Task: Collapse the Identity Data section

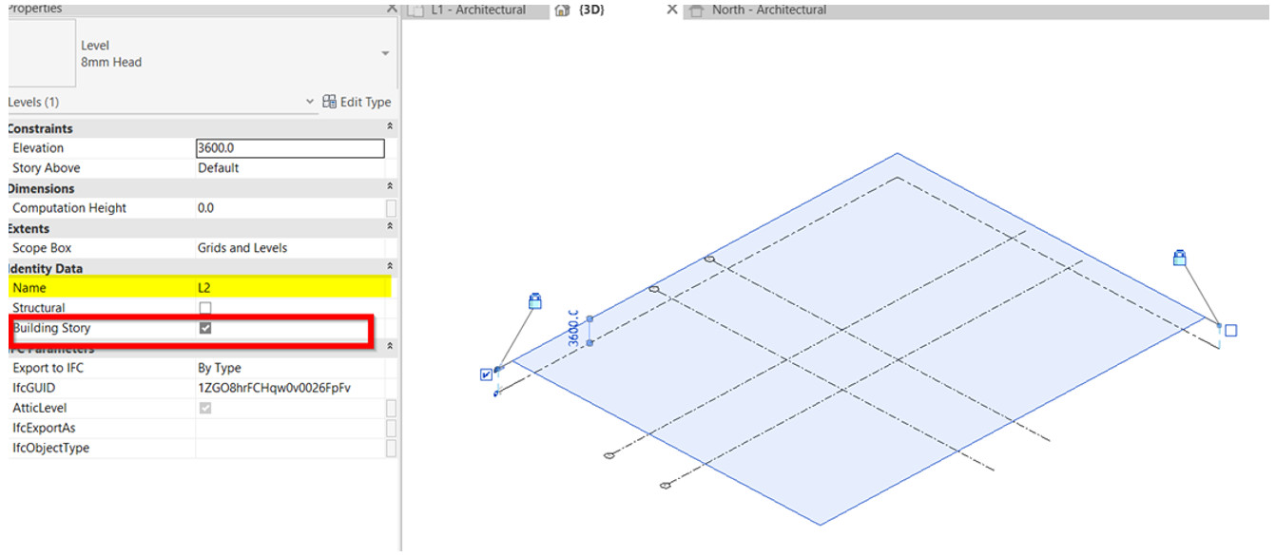Action: (x=389, y=268)
